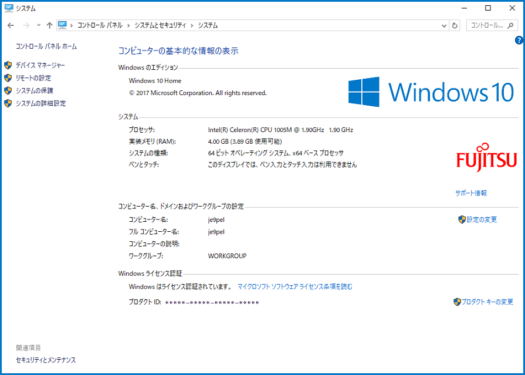Click コンピューターの基本的な情報の表示 heading
The image size is (525, 375).
(x=178, y=51)
